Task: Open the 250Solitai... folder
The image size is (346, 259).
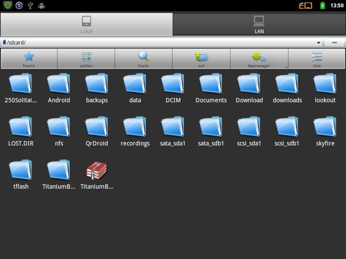Action: (21, 88)
